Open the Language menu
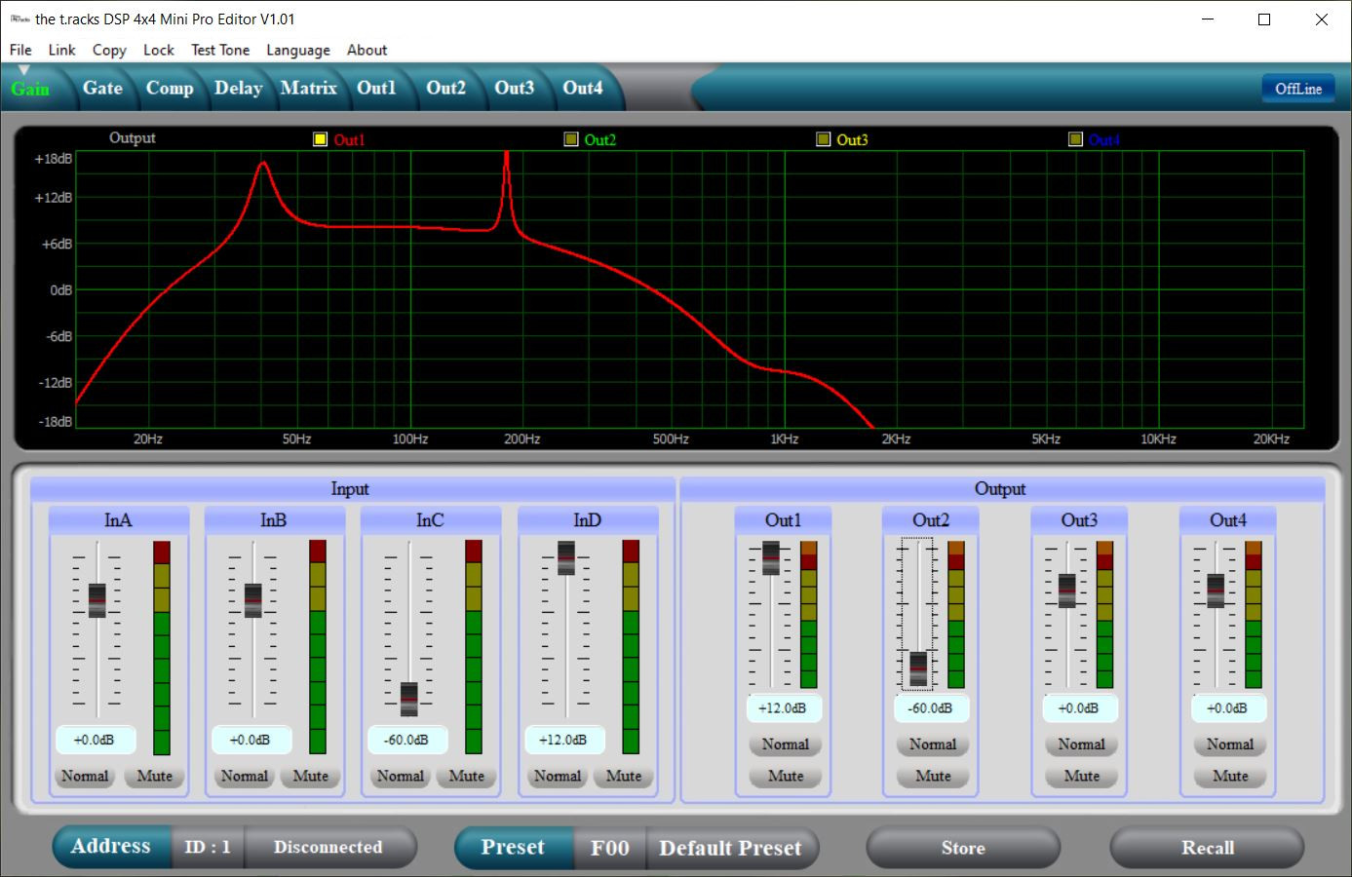This screenshot has width=1352, height=877. (298, 50)
